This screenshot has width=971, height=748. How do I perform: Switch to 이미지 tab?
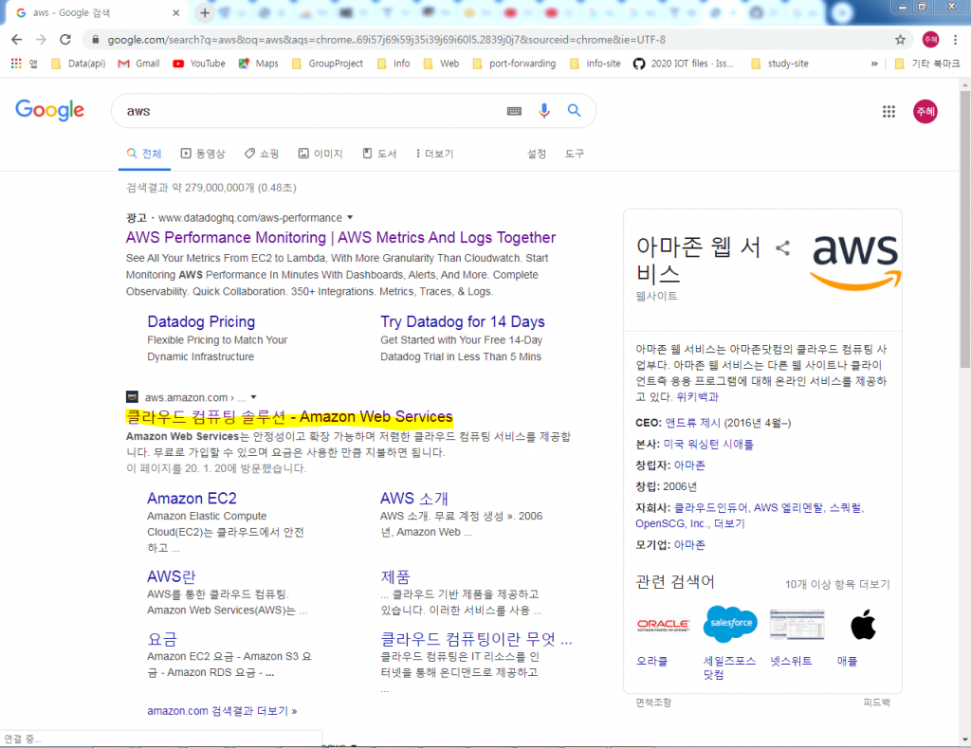(321, 154)
